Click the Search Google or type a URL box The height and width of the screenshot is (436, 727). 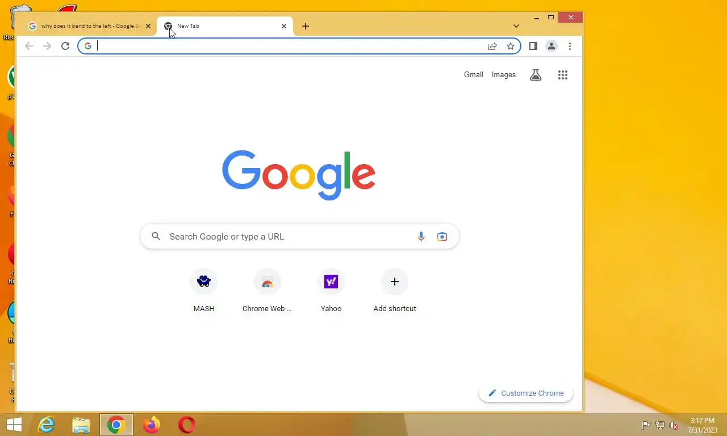(x=299, y=236)
